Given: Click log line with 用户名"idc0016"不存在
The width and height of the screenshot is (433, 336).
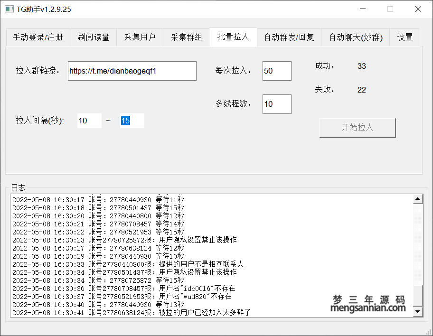Looking at the screenshot, I should coord(124,289).
